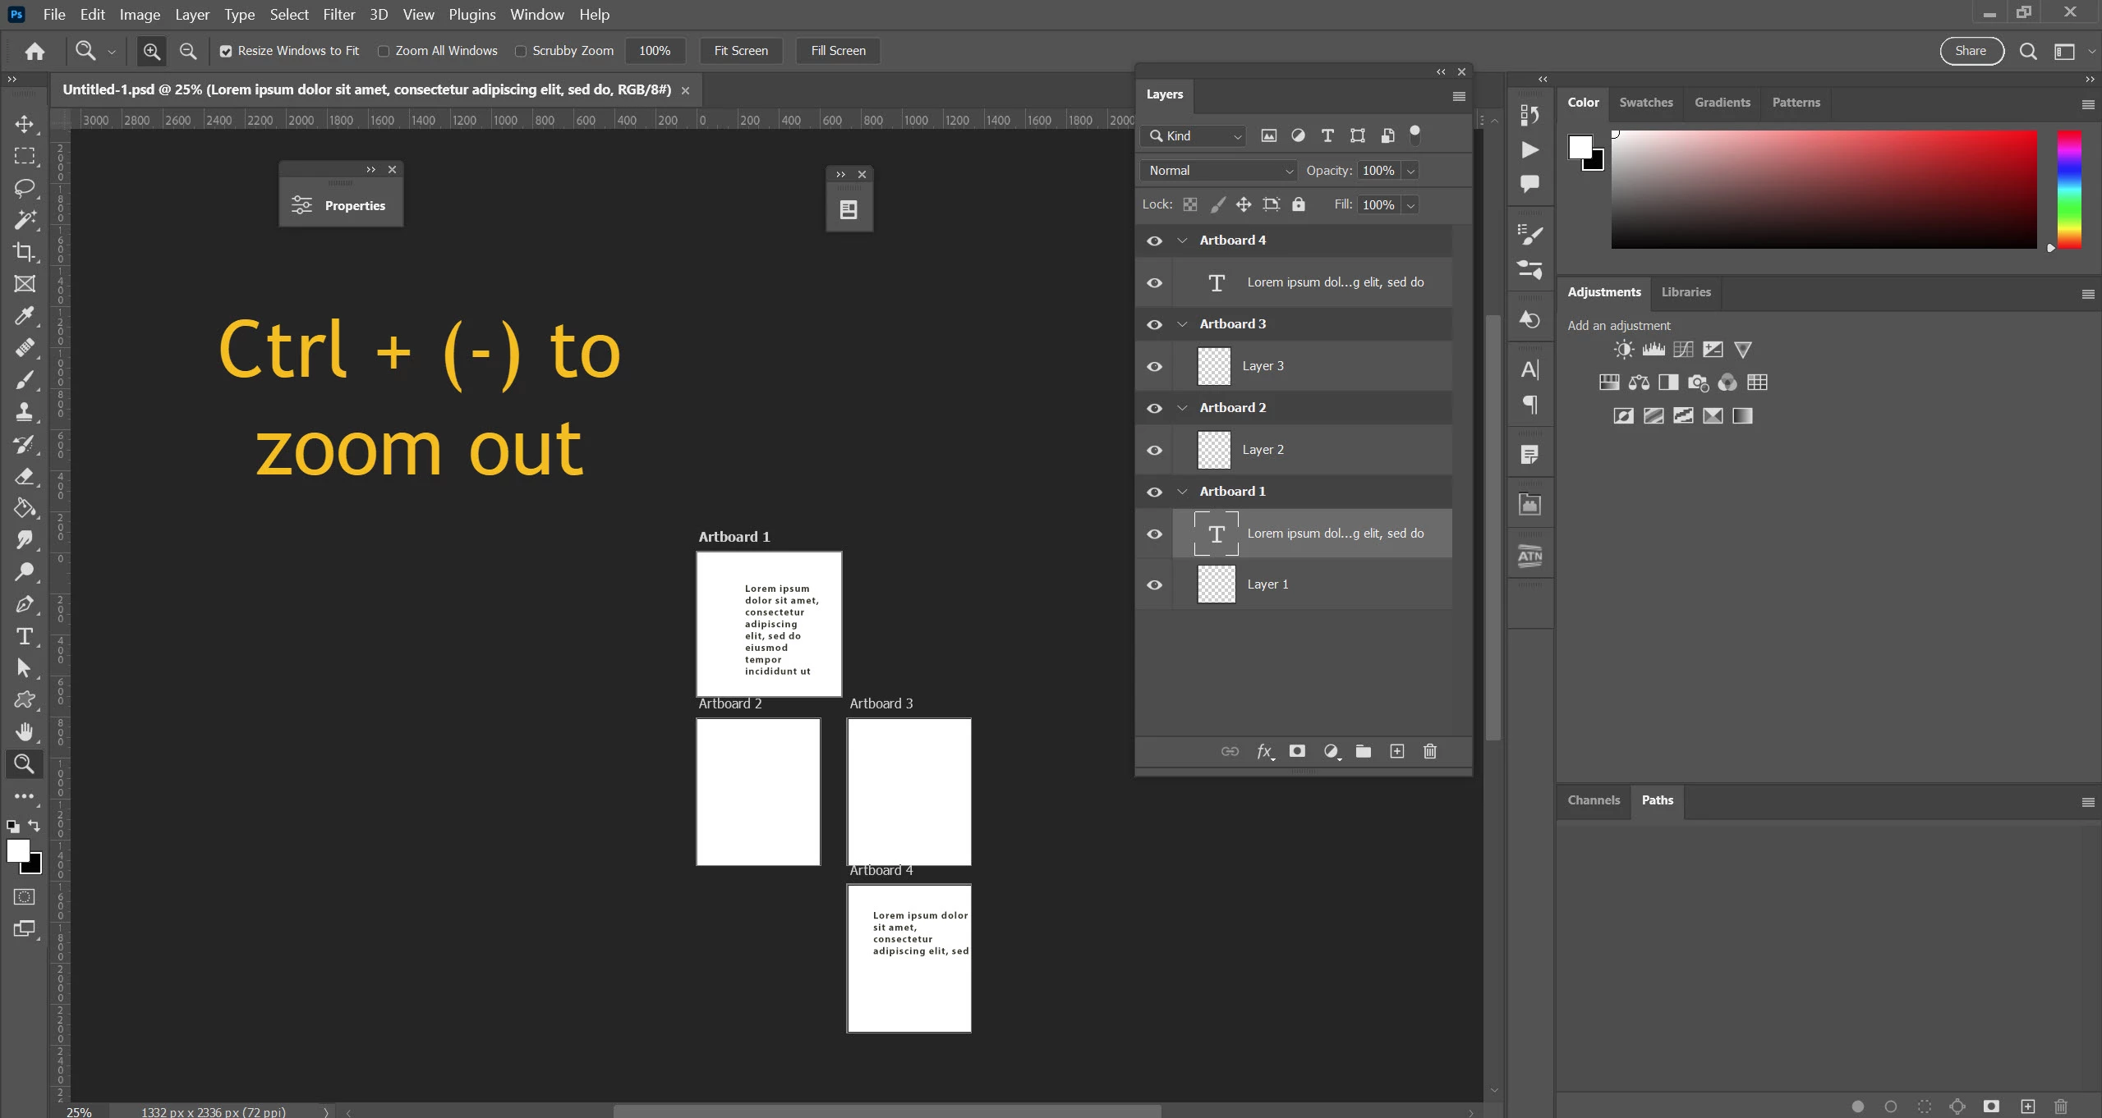The image size is (2102, 1118).
Task: Hide the Layer 3 visibility eye
Action: click(x=1154, y=366)
